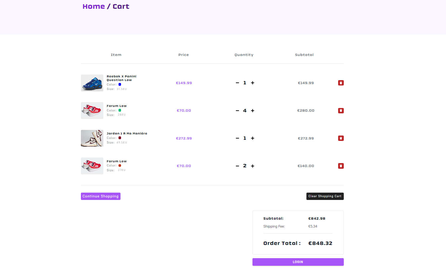Remove Forum Low size 27EU item
The height and width of the screenshot is (268, 446).
(x=341, y=166)
